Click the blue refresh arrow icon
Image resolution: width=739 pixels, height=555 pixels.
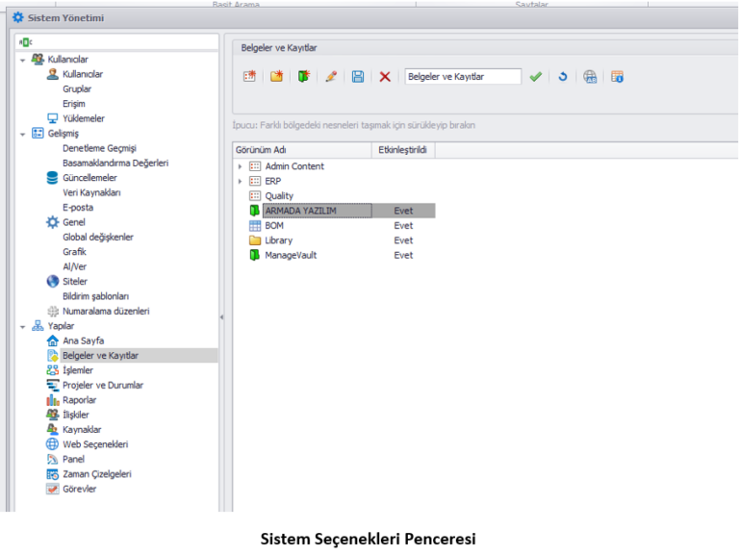coord(563,77)
